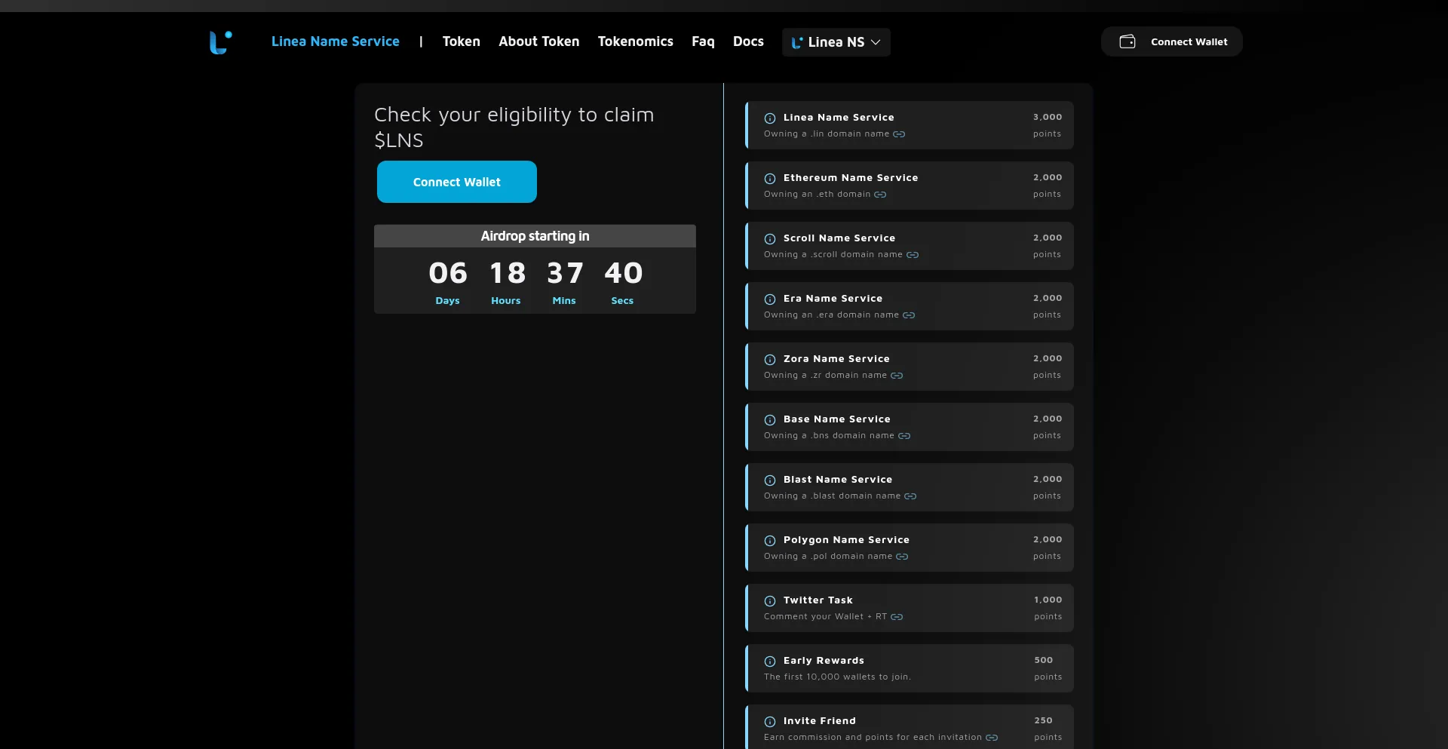The image size is (1448, 749).
Task: Click the 3,000 points value
Action: point(1048,117)
